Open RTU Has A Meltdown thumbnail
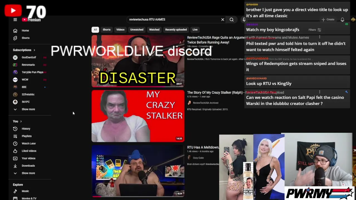The width and height of the screenshot is (356, 200). [138, 171]
